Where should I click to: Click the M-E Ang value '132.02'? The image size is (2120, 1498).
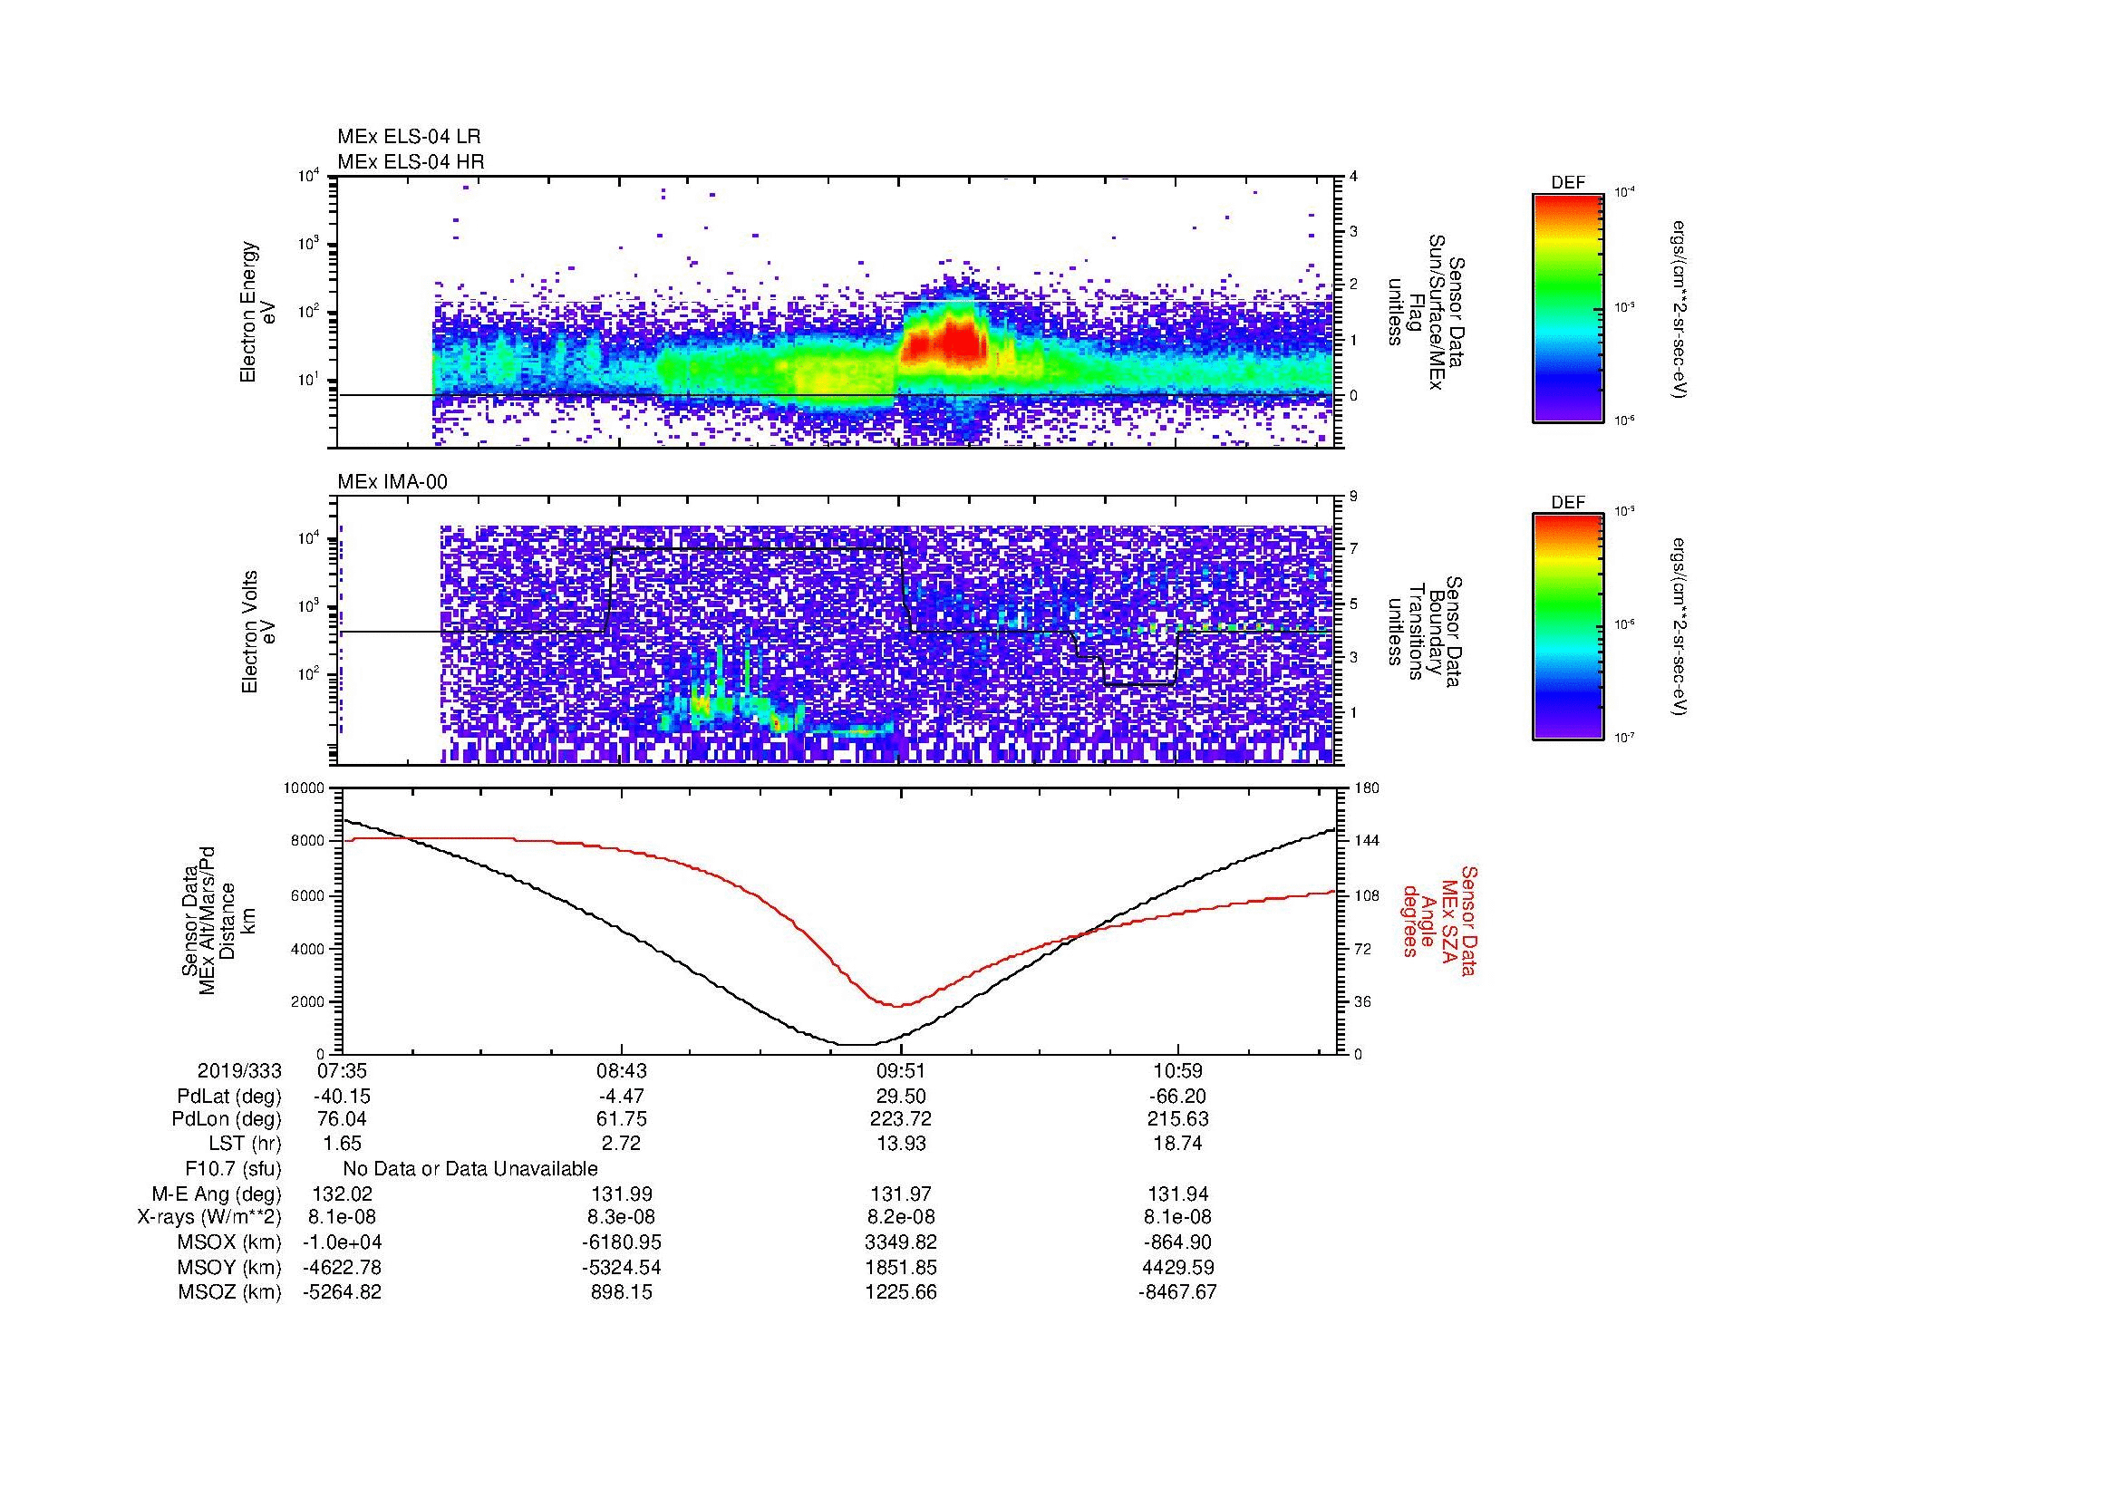pyautogui.click(x=342, y=1194)
